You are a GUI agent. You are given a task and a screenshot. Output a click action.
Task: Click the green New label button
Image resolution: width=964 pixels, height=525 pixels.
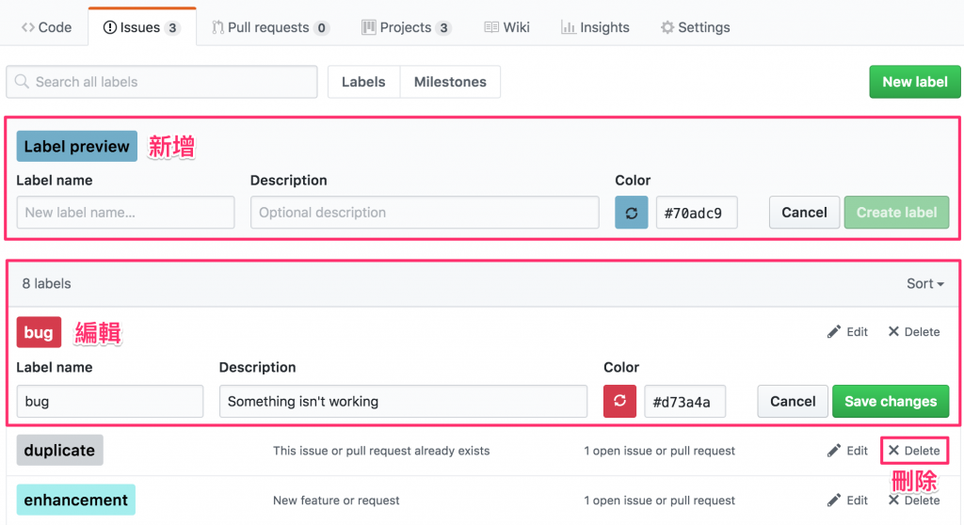pos(914,82)
